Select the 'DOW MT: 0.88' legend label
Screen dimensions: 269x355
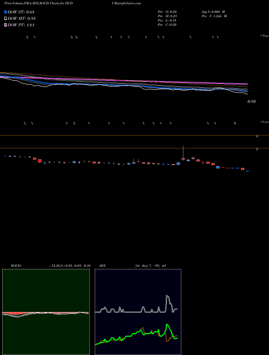22,19
